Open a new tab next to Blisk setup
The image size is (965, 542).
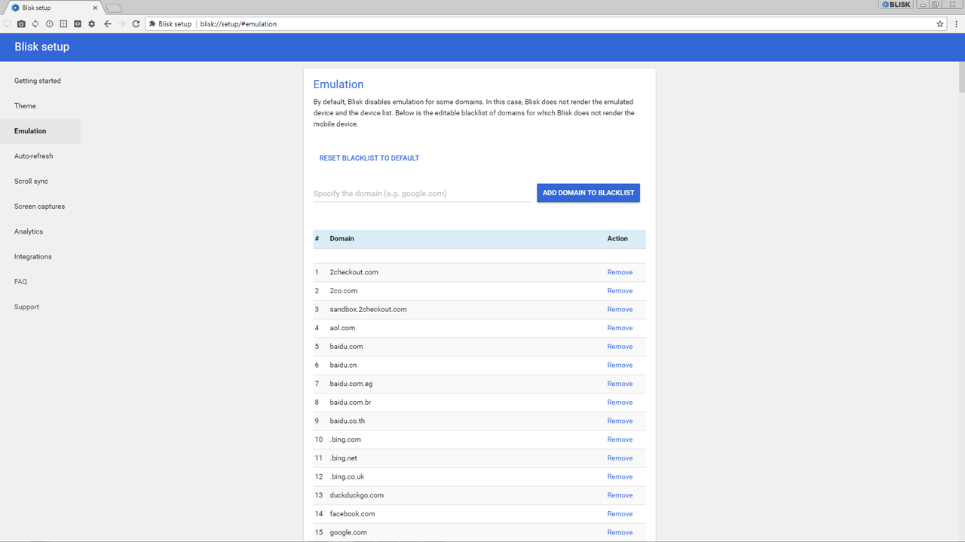pos(114,8)
